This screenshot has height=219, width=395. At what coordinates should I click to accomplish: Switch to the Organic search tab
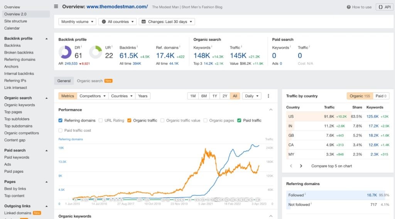(90, 81)
